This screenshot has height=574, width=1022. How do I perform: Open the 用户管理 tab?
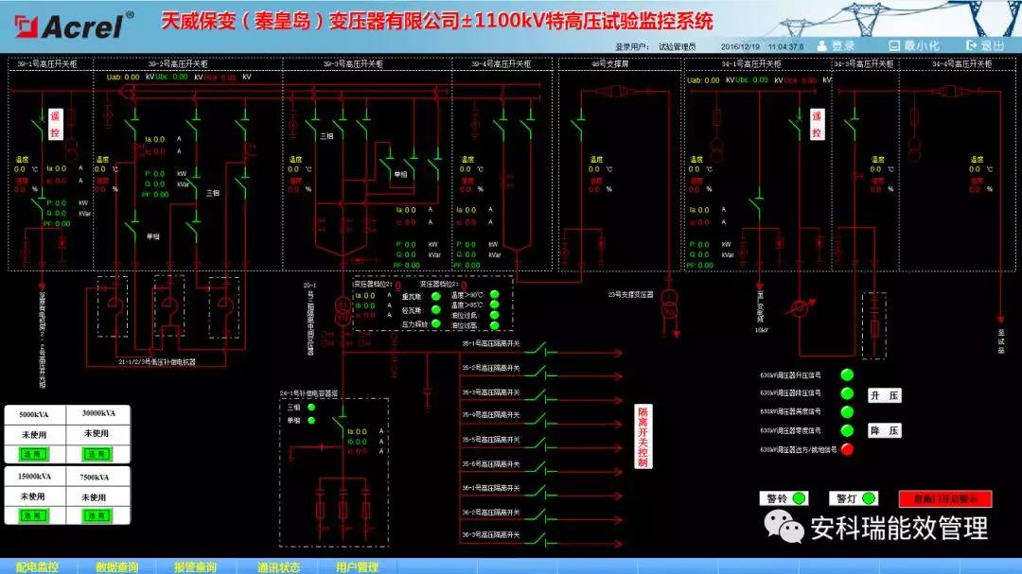click(x=357, y=566)
